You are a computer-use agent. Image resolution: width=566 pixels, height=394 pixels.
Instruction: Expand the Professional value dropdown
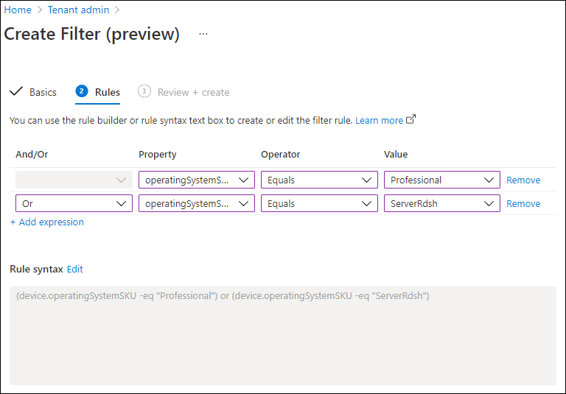tap(442, 180)
